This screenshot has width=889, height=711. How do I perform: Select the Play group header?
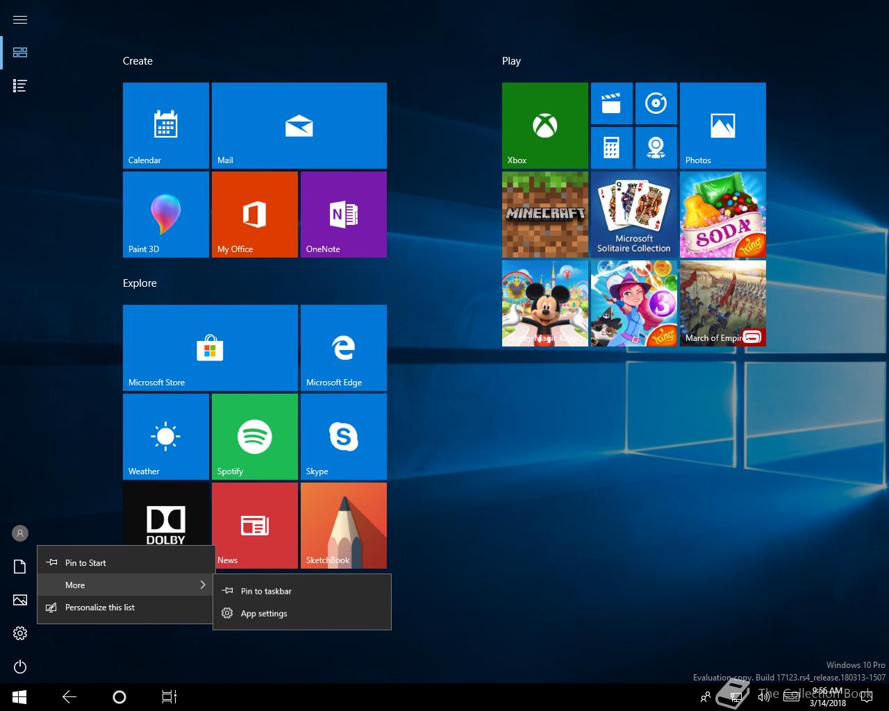pyautogui.click(x=511, y=61)
